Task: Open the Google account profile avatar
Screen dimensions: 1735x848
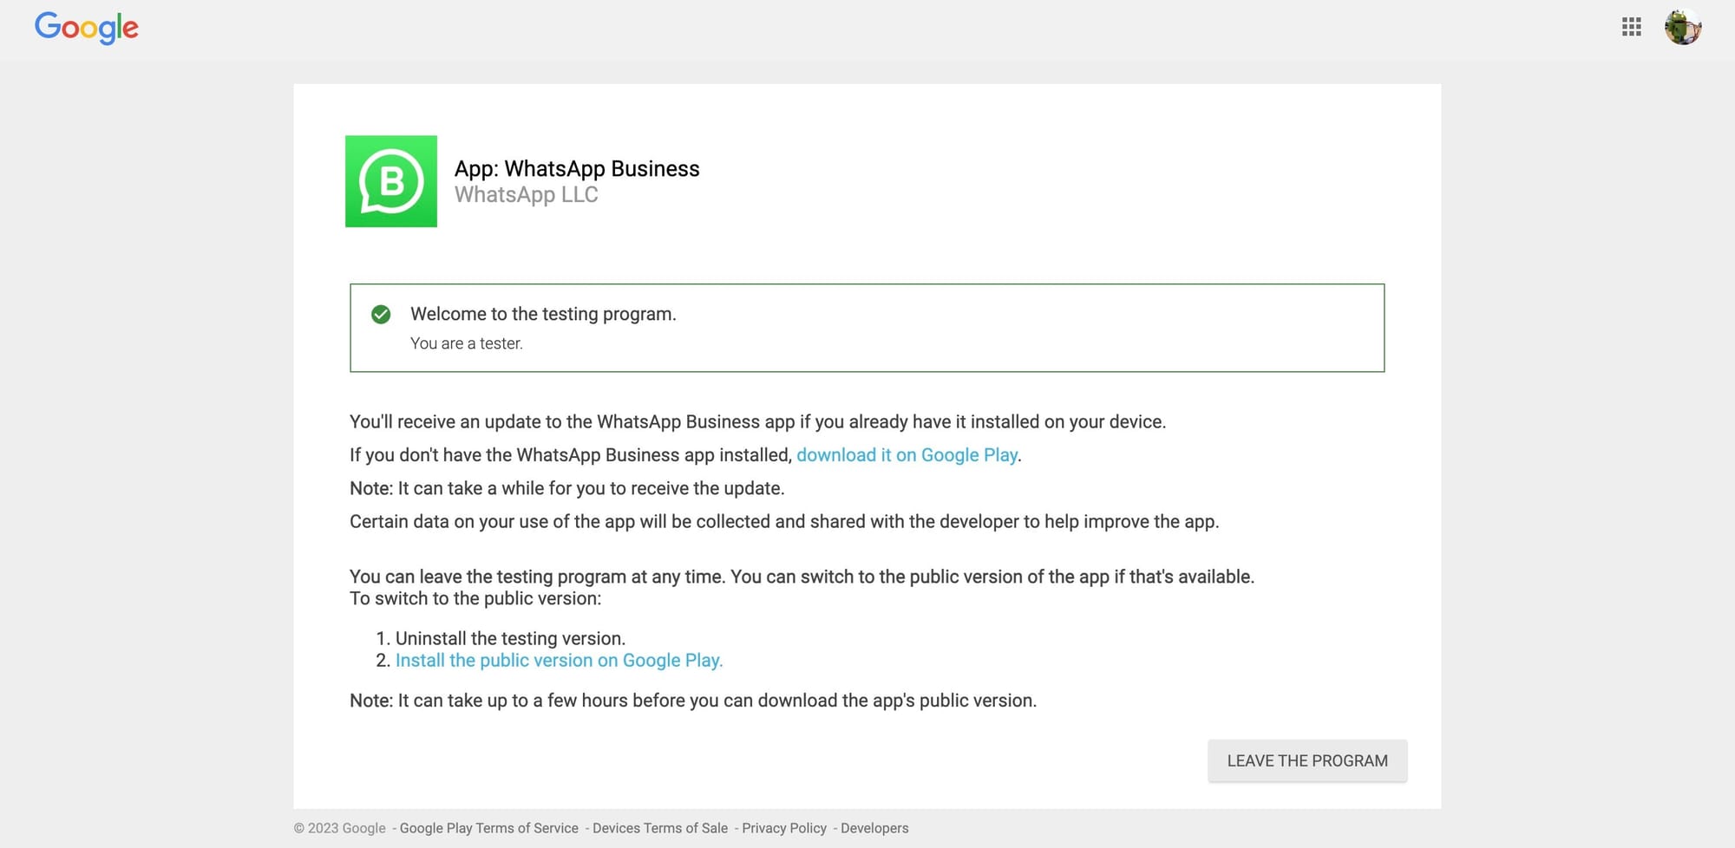Action: point(1683,27)
